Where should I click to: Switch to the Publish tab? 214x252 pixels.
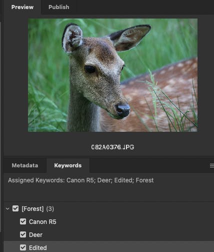(x=58, y=7)
